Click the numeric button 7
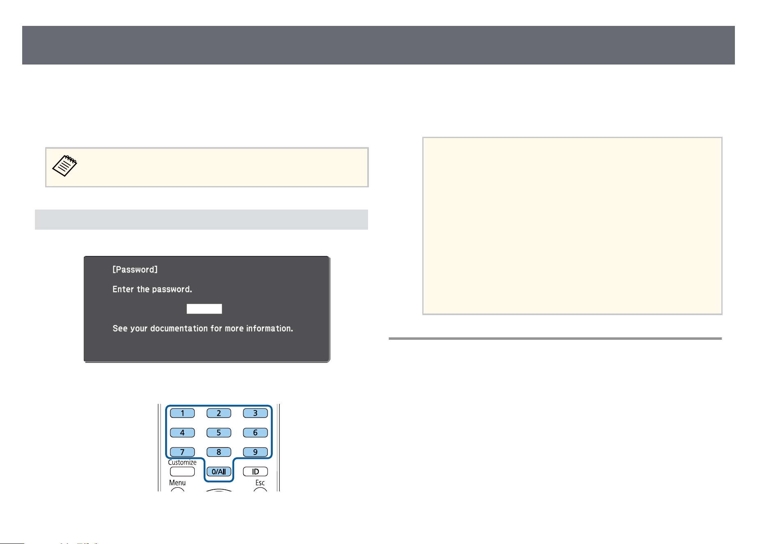769x544 pixels. coord(182,452)
